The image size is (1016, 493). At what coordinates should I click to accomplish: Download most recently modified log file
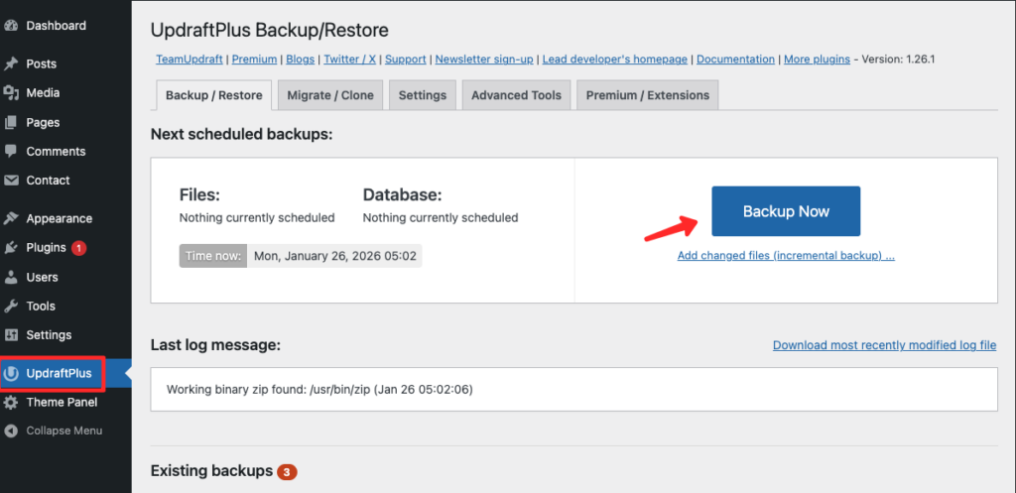pyautogui.click(x=884, y=345)
